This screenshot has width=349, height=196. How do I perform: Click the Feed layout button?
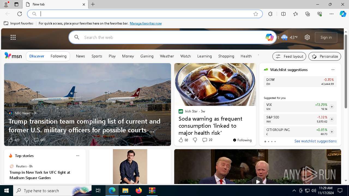289,56
